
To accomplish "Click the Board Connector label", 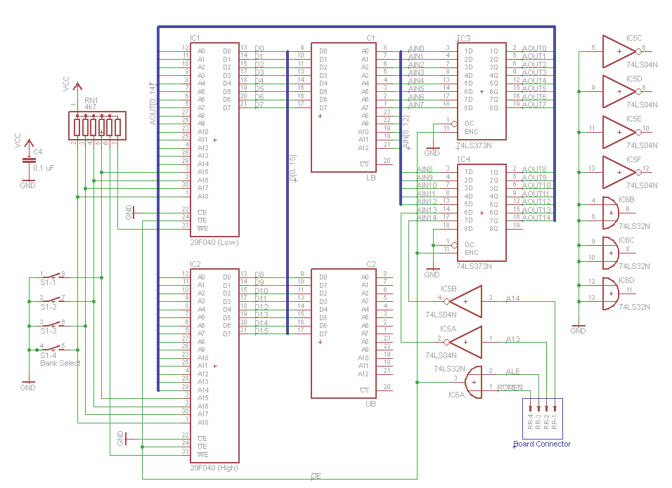I will coord(541,444).
